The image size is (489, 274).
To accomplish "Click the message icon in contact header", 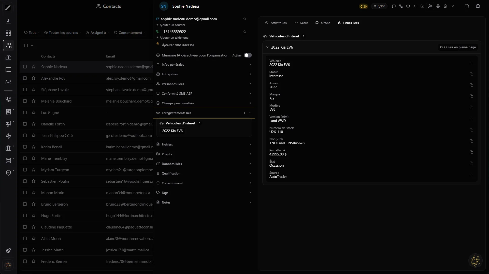I will pos(394,6).
